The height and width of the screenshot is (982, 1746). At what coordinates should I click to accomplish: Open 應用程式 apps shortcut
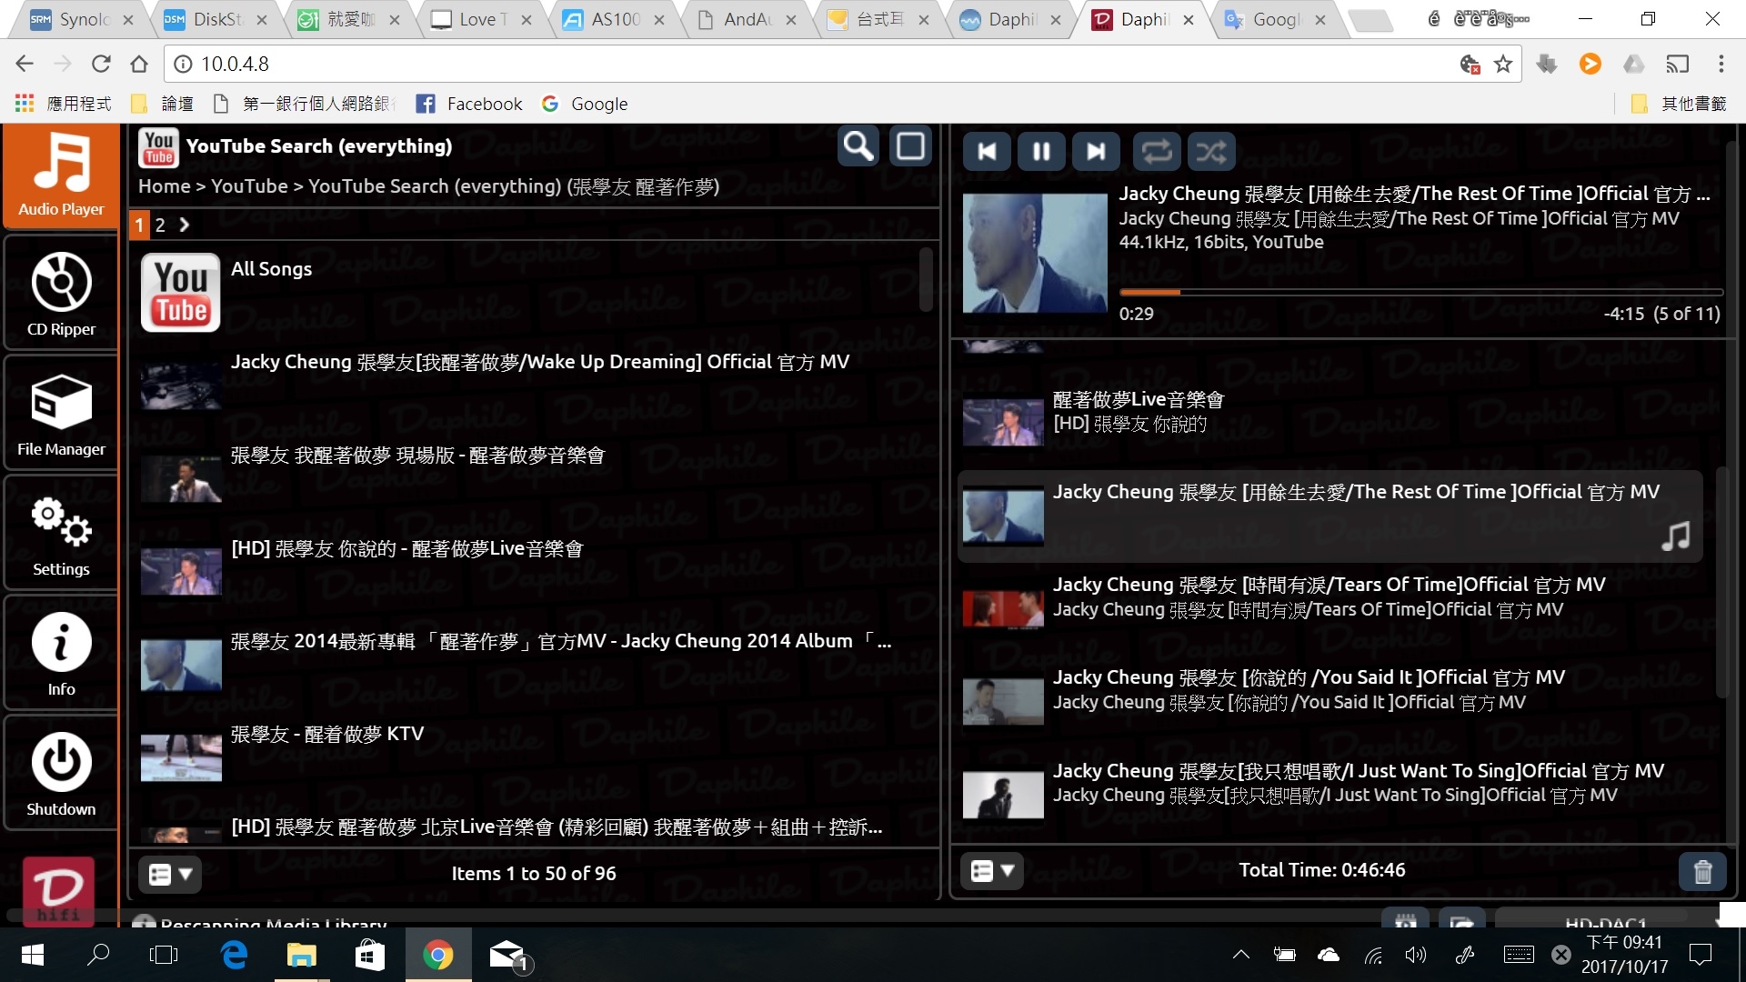64,104
